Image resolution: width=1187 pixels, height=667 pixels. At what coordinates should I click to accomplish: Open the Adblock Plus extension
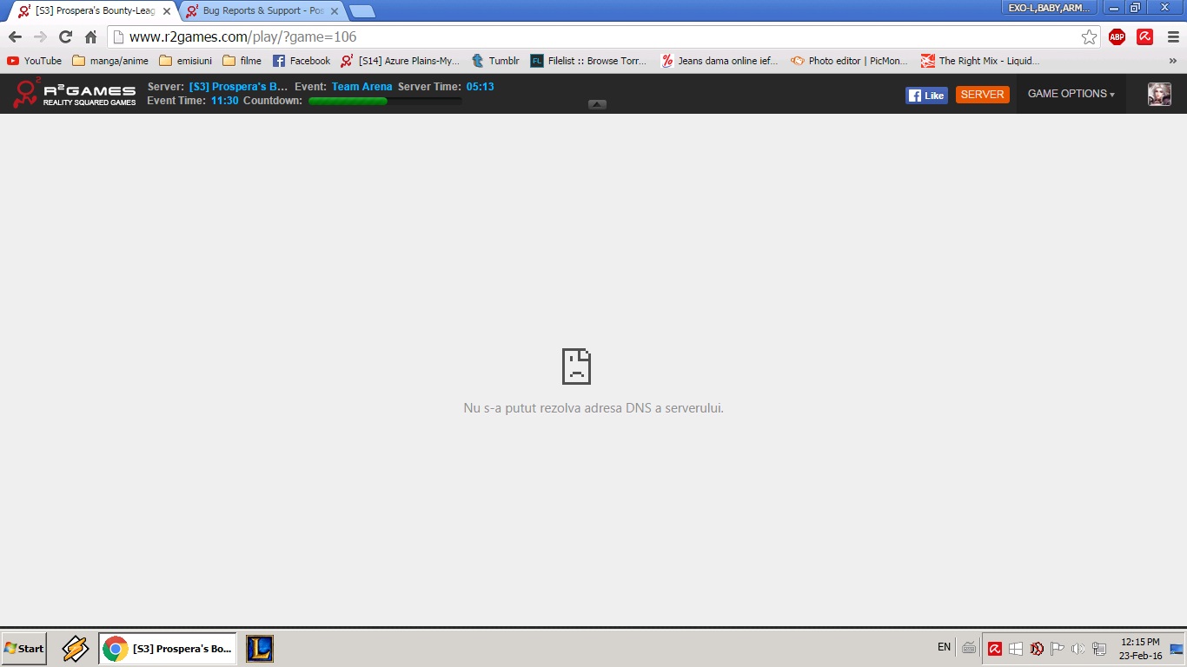[1117, 36]
